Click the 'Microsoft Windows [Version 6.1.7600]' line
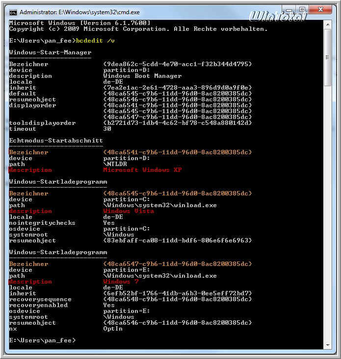This screenshot has height=359, width=341. (80, 23)
